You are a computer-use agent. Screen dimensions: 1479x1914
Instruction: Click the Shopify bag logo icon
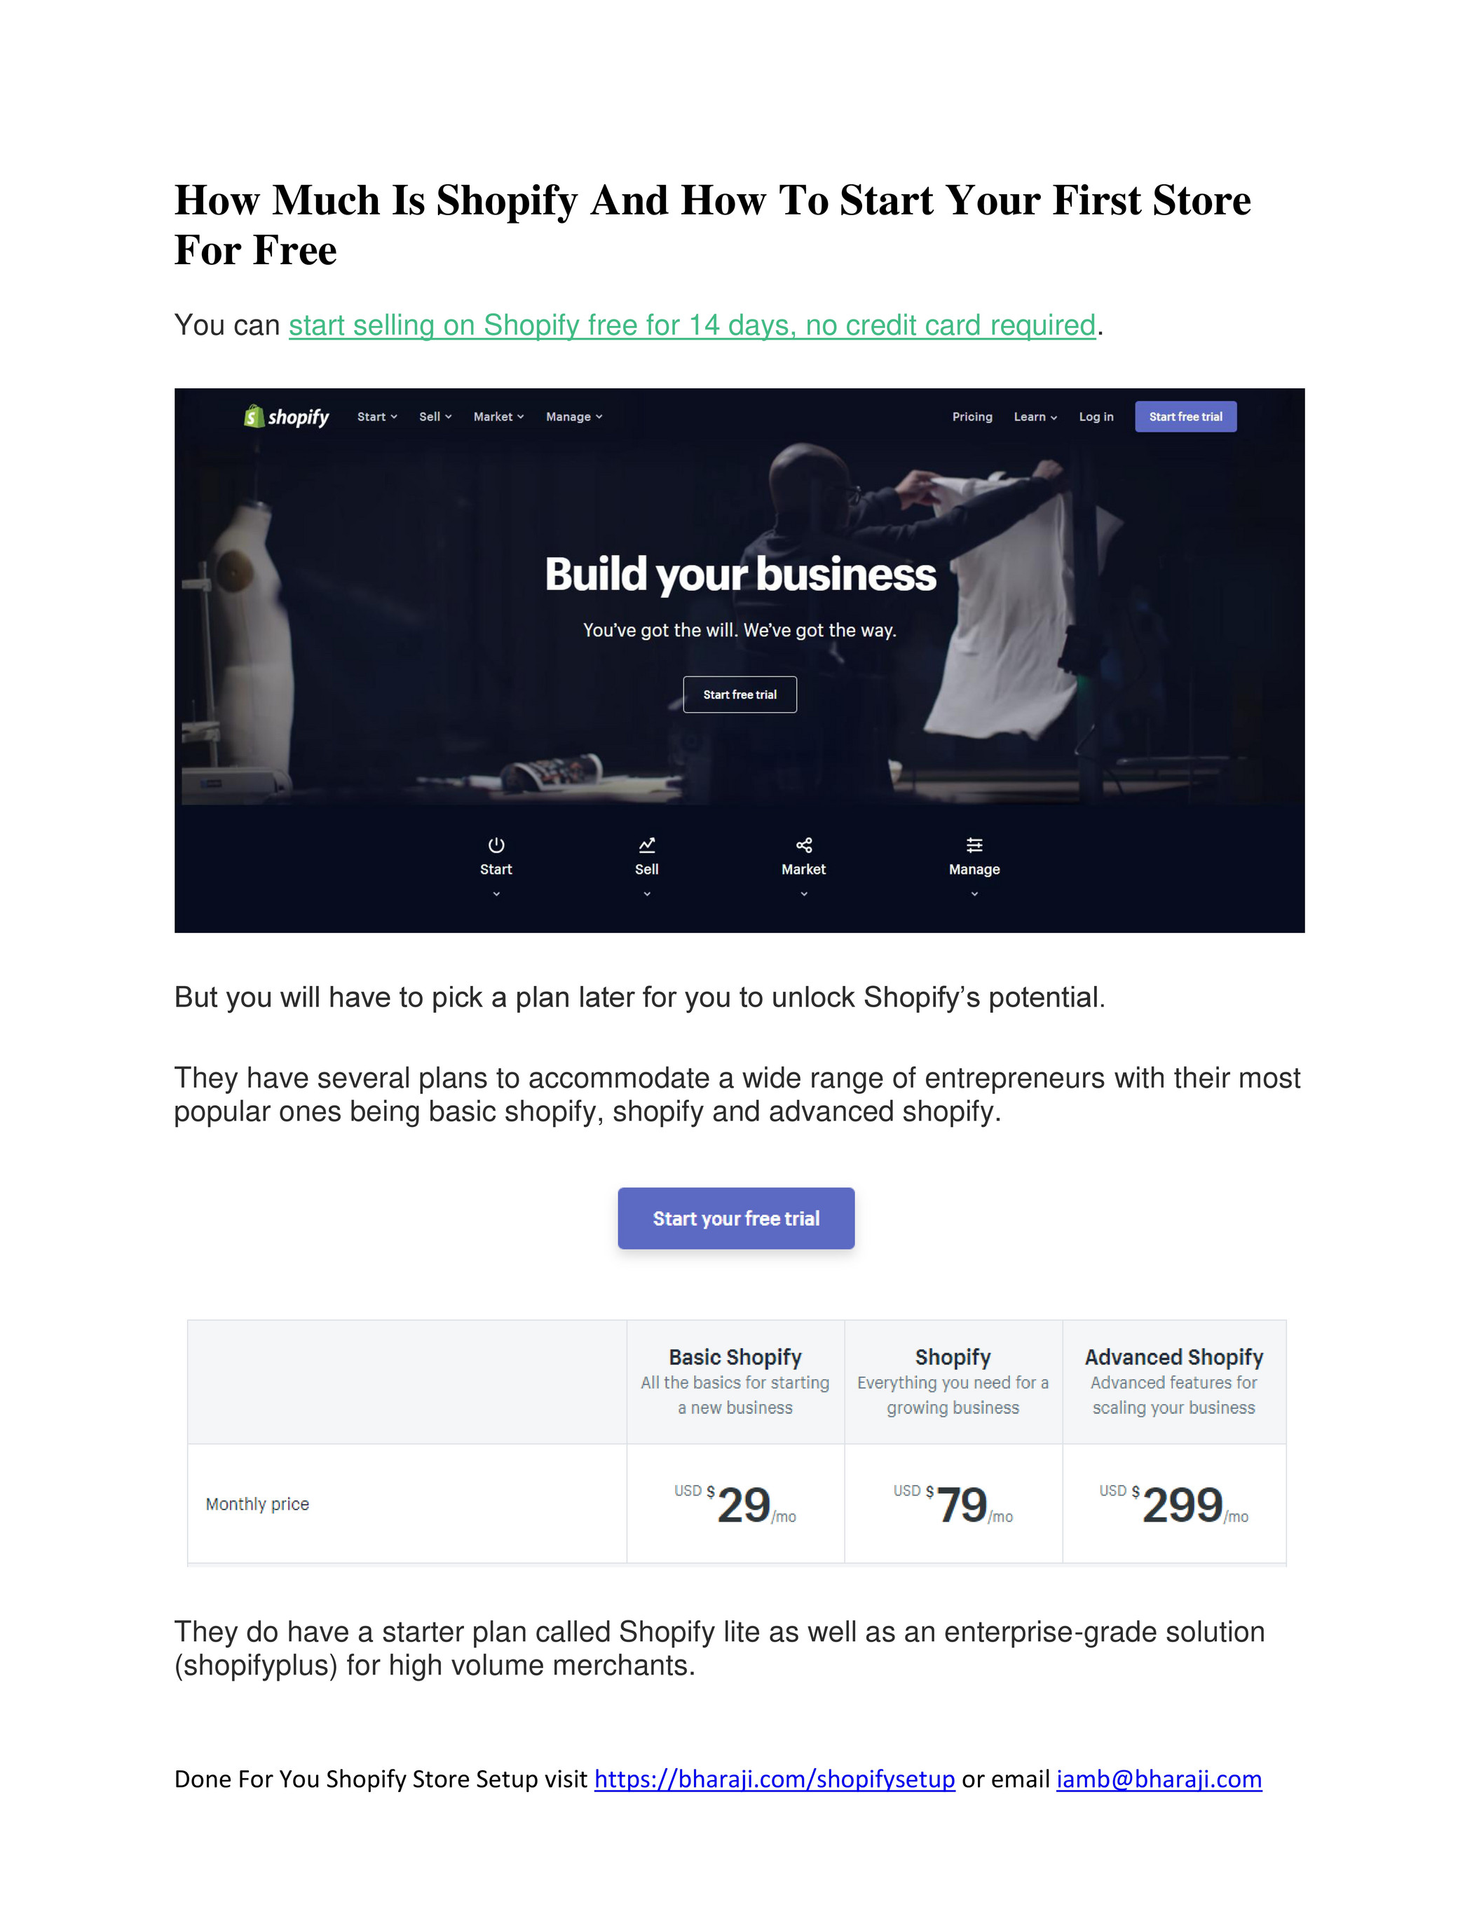click(x=253, y=416)
